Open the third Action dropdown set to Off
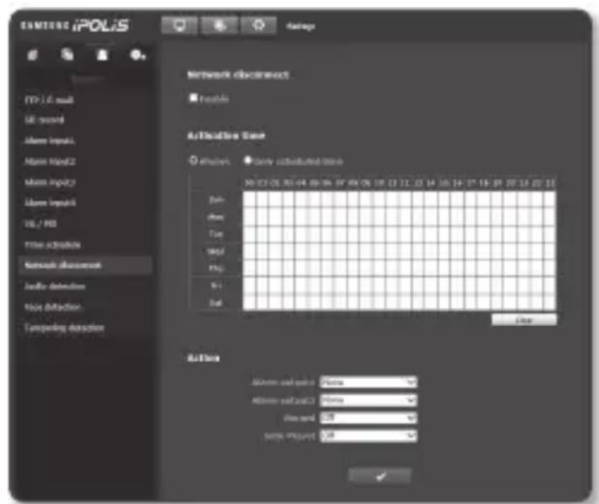 pyautogui.click(x=368, y=418)
